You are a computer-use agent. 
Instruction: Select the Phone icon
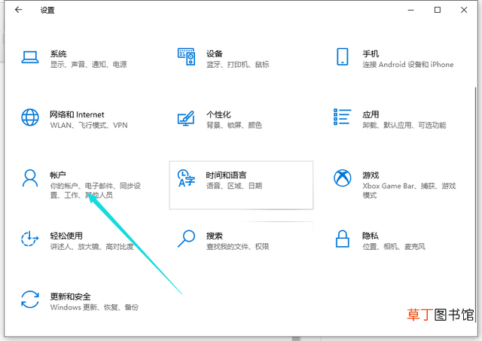pyautogui.click(x=342, y=56)
